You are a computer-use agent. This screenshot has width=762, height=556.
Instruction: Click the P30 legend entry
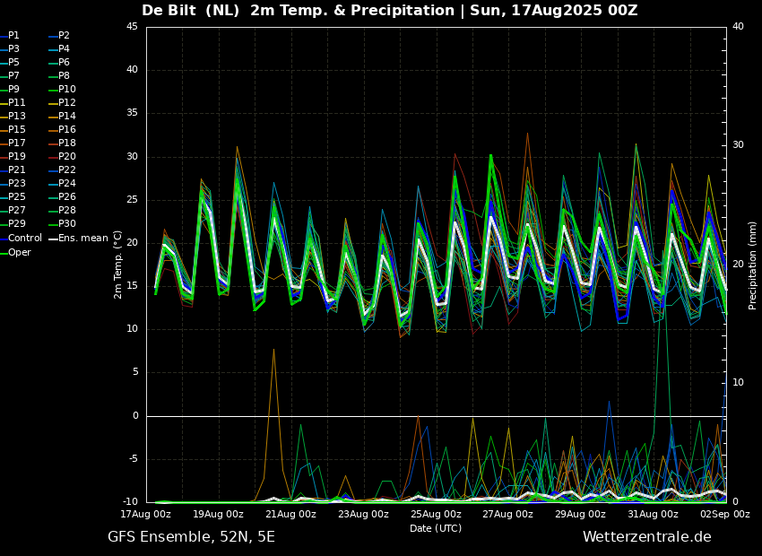(67, 224)
